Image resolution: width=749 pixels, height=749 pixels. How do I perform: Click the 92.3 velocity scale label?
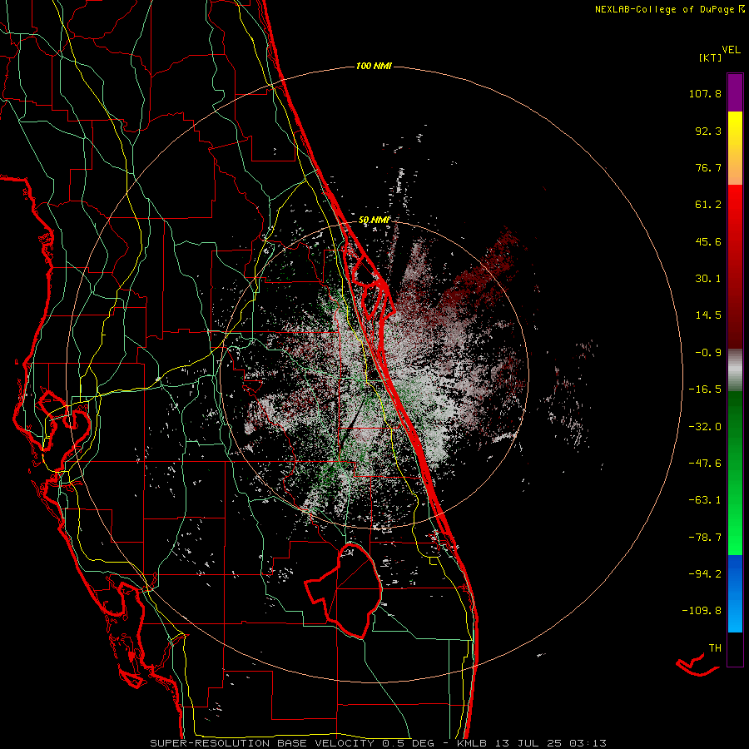[x=708, y=131]
